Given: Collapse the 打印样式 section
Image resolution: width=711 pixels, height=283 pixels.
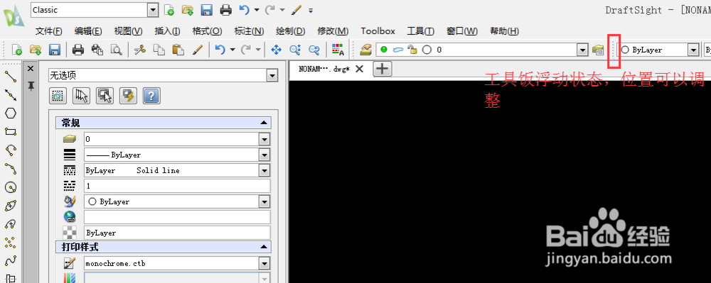Looking at the screenshot, I should pos(264,248).
